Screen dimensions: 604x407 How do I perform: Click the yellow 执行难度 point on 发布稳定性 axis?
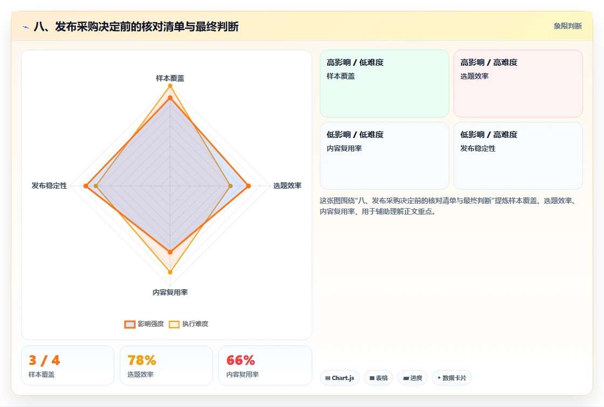(97, 186)
